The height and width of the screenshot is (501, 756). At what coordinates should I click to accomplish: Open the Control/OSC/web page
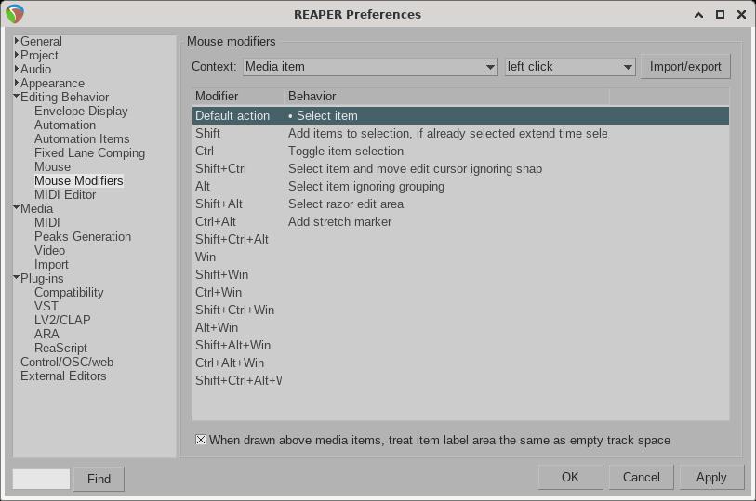pos(67,362)
